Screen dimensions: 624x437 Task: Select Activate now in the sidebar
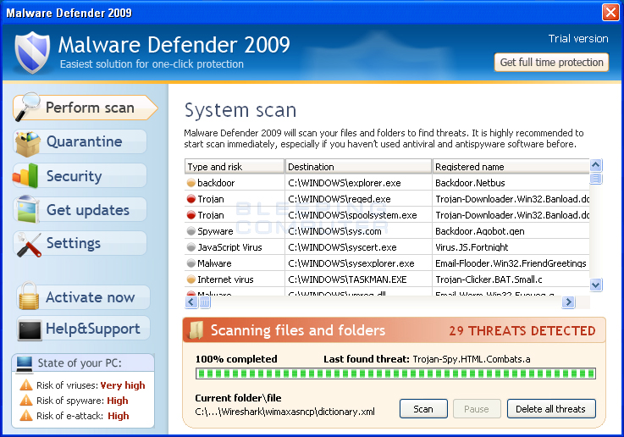84,297
